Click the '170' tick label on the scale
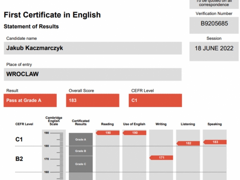Viewport: 240px width, 180px height. click(x=46, y=159)
